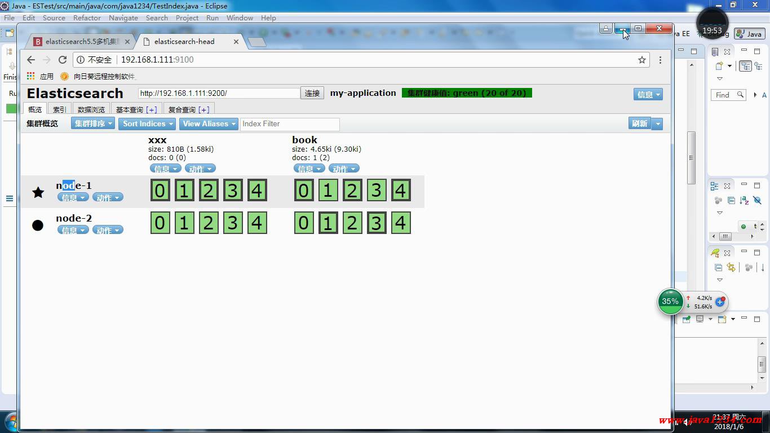Toggle Categorized view in Eclipse Task List
Image resolution: width=770 pixels, height=433 pixels.
tap(745, 66)
